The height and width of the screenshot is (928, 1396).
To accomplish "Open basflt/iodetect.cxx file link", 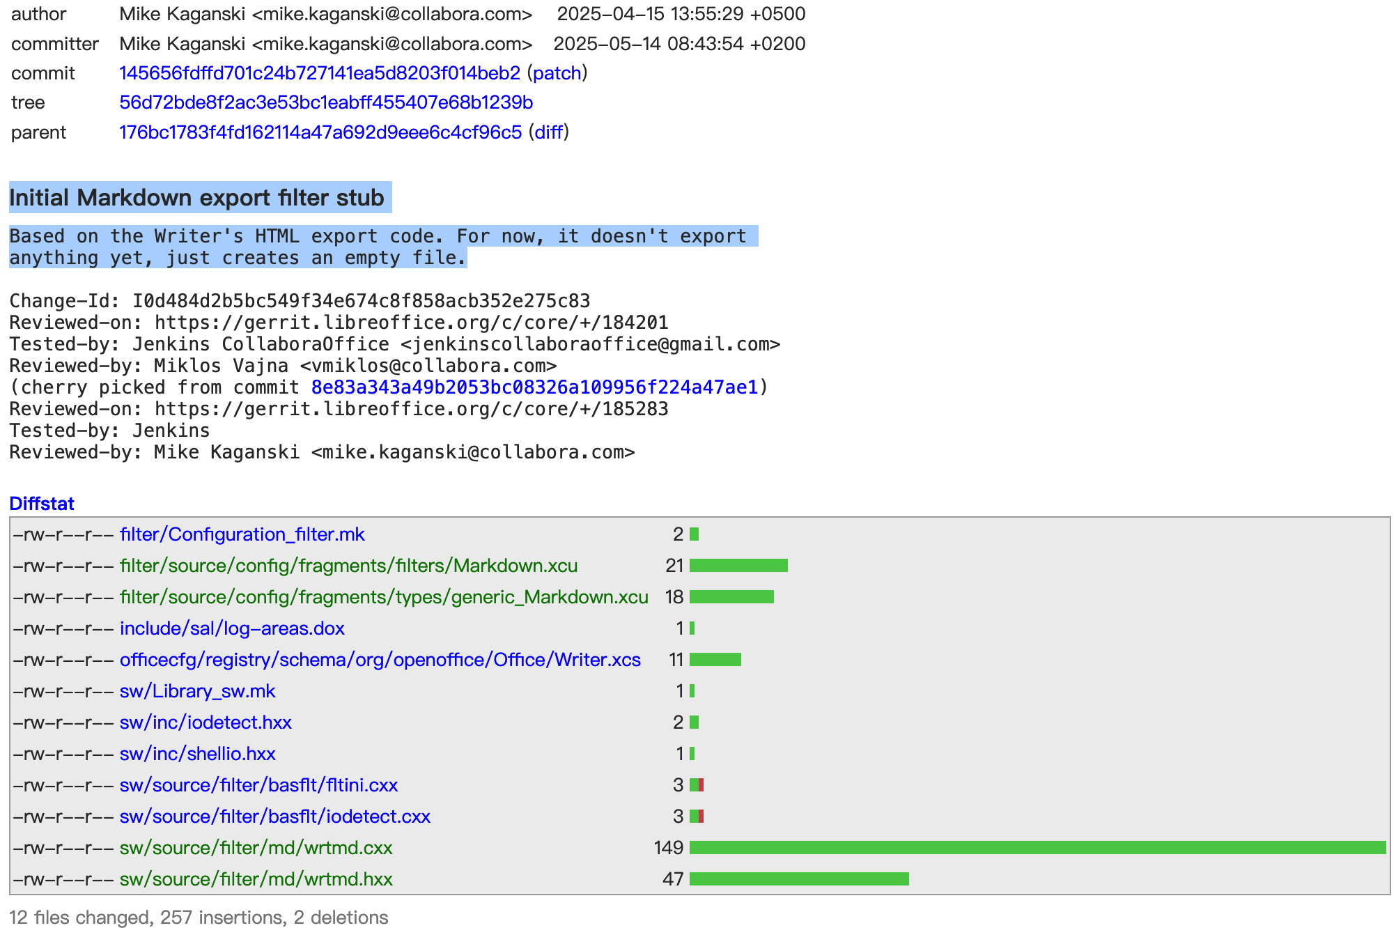I will tap(274, 817).
